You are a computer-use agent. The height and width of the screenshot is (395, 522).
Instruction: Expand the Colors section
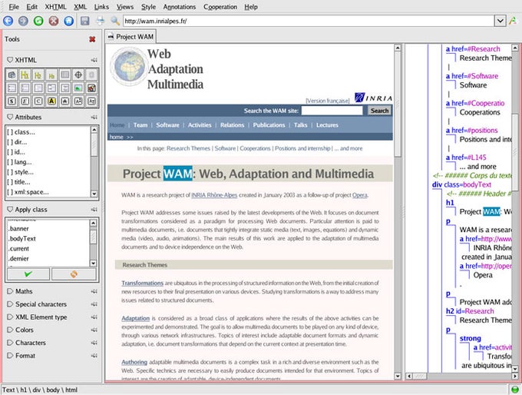pyautogui.click(x=10, y=330)
